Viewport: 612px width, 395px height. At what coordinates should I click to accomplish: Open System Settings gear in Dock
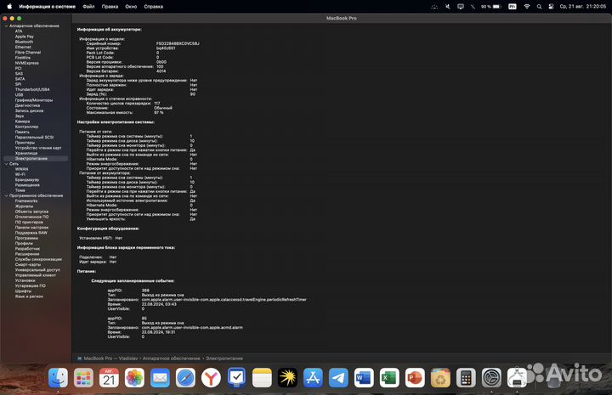click(491, 377)
